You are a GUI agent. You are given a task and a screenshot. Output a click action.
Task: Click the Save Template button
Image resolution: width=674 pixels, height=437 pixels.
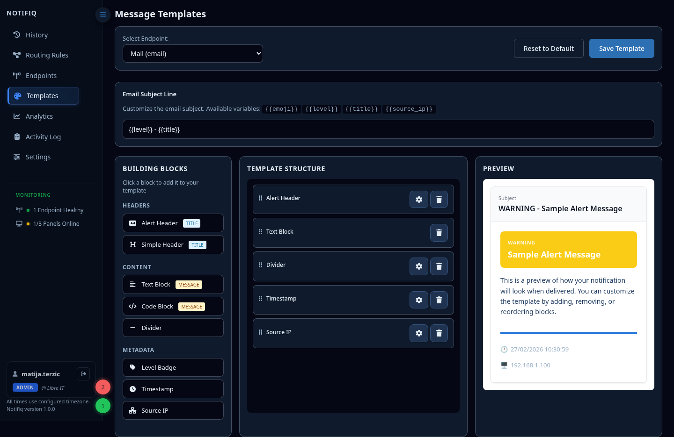point(622,49)
